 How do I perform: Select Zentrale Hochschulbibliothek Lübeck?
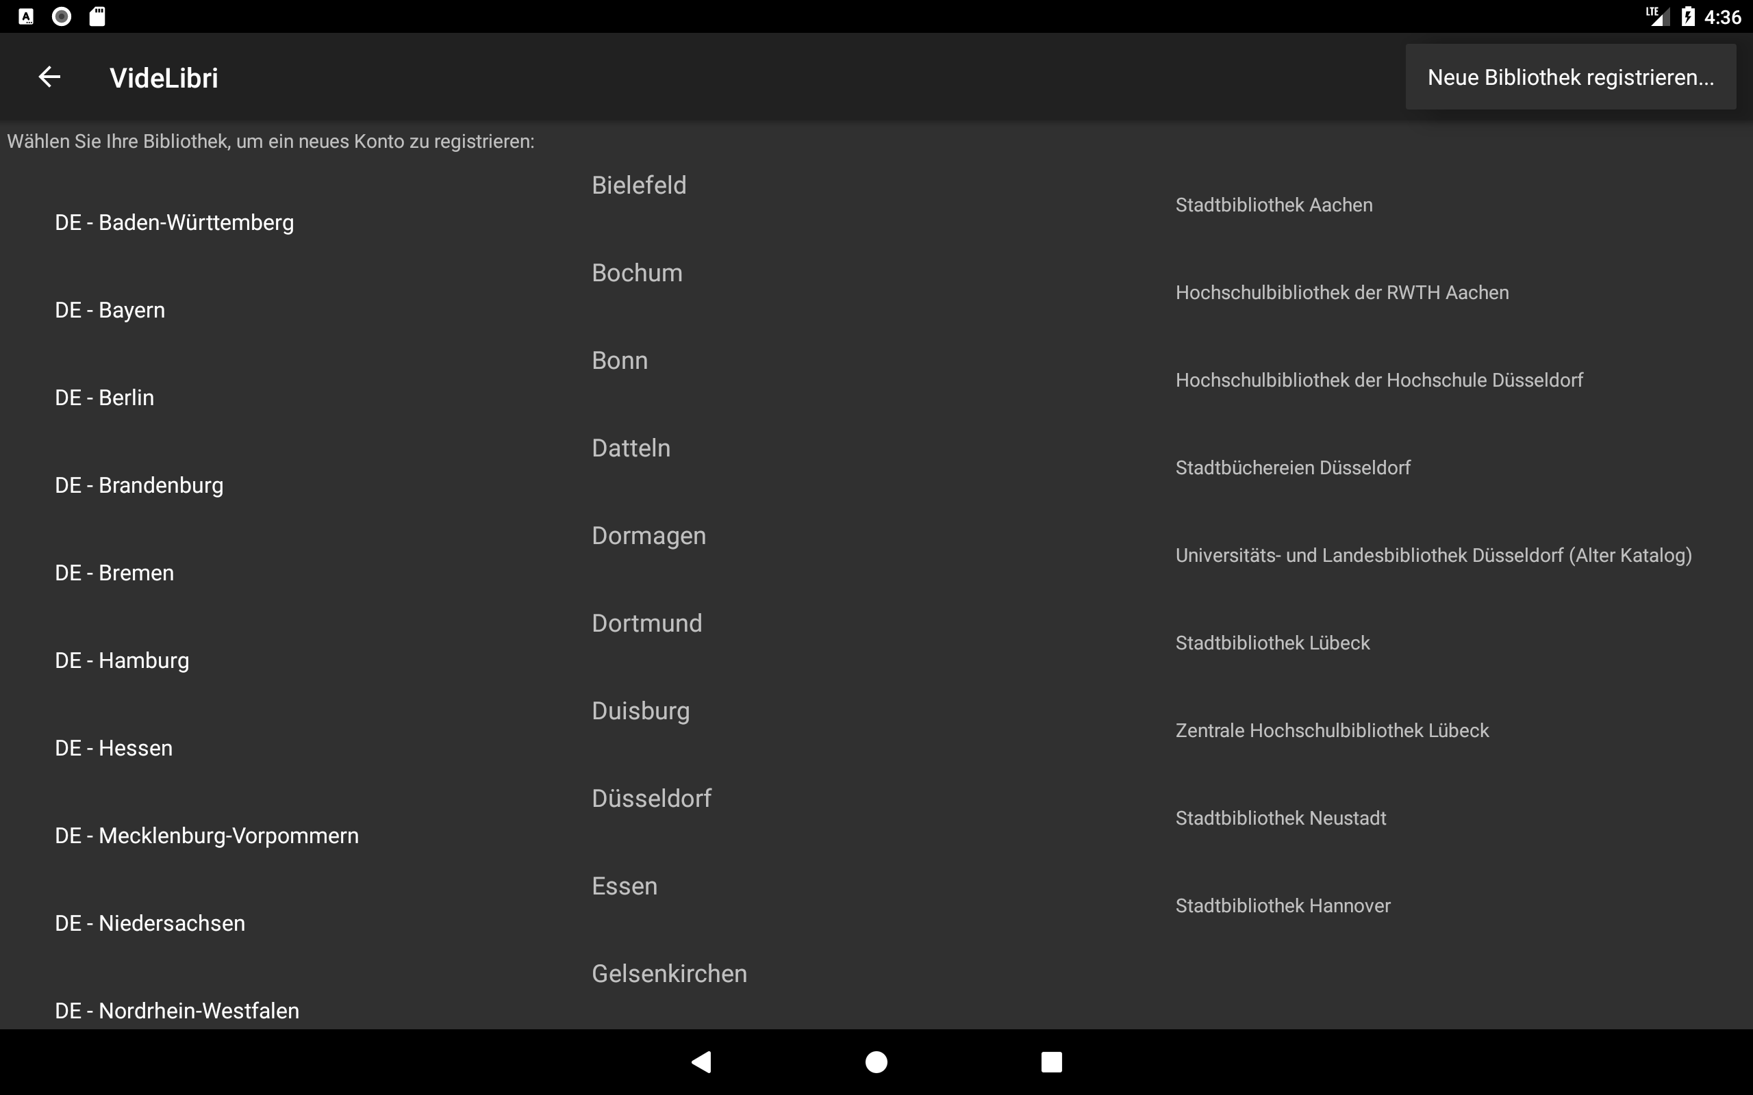[x=1331, y=731]
